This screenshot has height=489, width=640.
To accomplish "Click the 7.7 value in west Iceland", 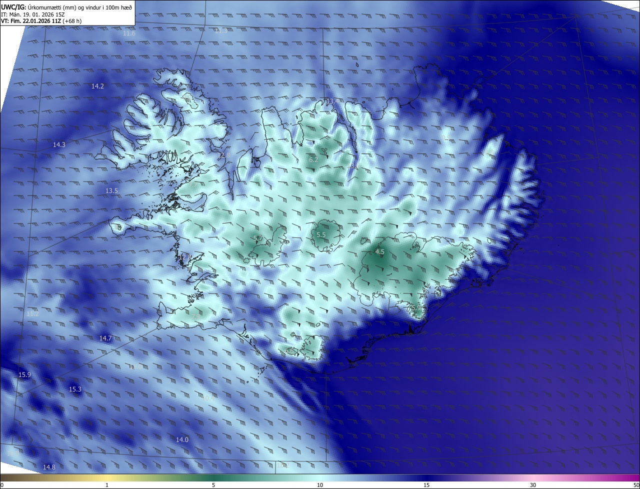I will point(192,183).
